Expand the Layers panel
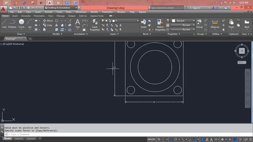Image resolution: width=253 pixels, height=142 pixels. [x=114, y=34]
